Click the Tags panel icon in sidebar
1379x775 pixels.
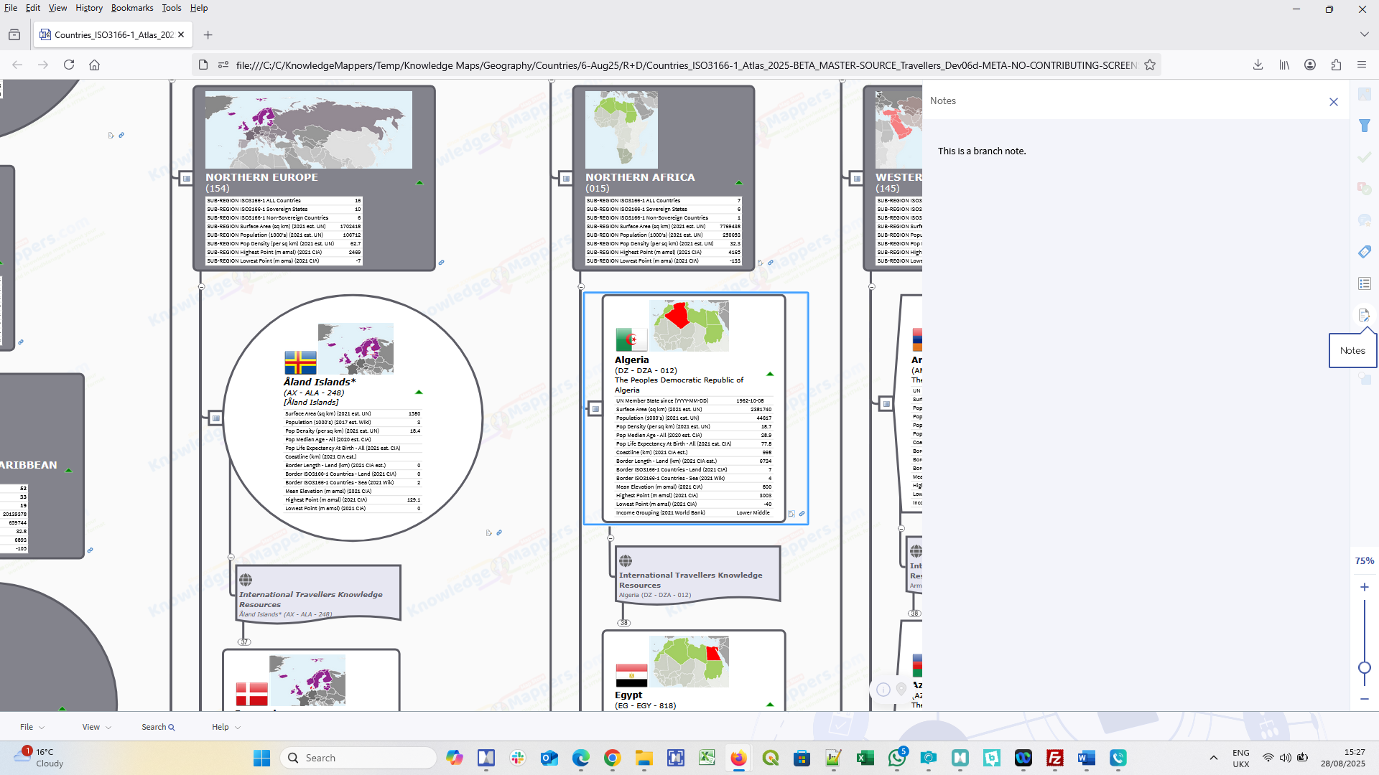click(1365, 252)
